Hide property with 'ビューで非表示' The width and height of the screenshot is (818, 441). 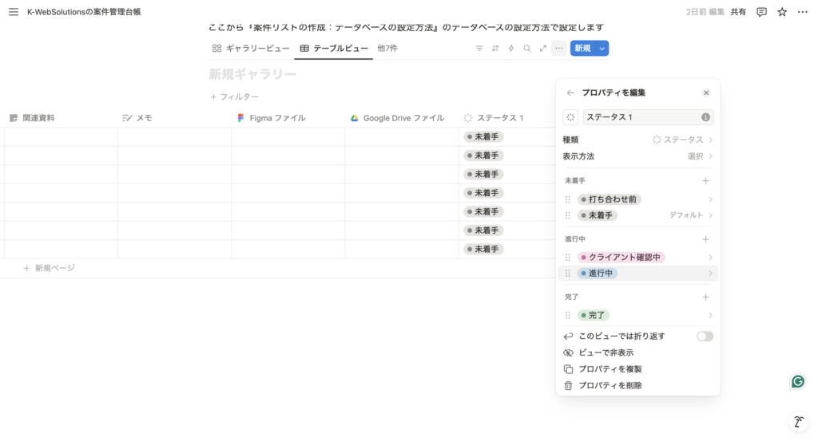tap(606, 352)
